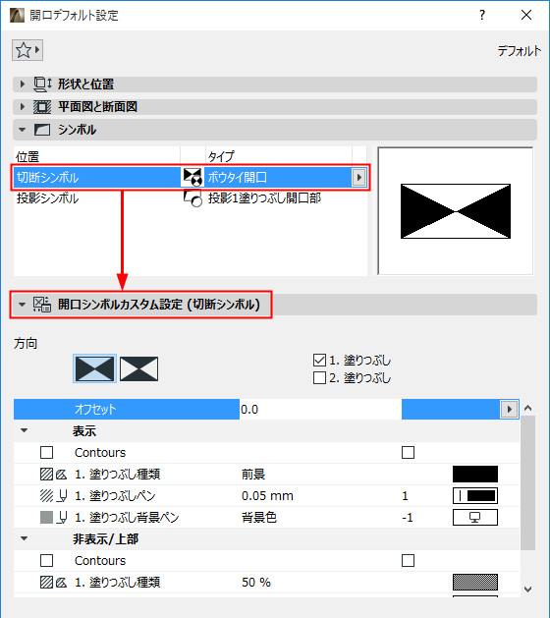550x618 pixels.
Task: Open background pen swatch with monitor icon
Action: point(475,518)
